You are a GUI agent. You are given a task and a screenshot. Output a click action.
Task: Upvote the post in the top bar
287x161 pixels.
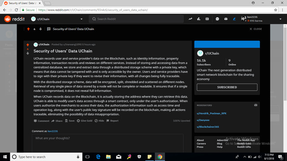[28, 29]
